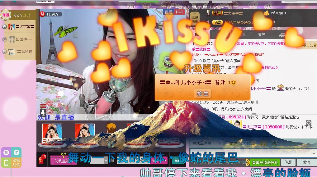Open 私密对话 private chat

pyautogui.click(x=16, y=162)
